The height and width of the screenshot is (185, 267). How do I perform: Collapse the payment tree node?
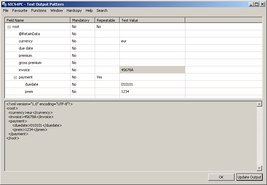click(x=15, y=77)
